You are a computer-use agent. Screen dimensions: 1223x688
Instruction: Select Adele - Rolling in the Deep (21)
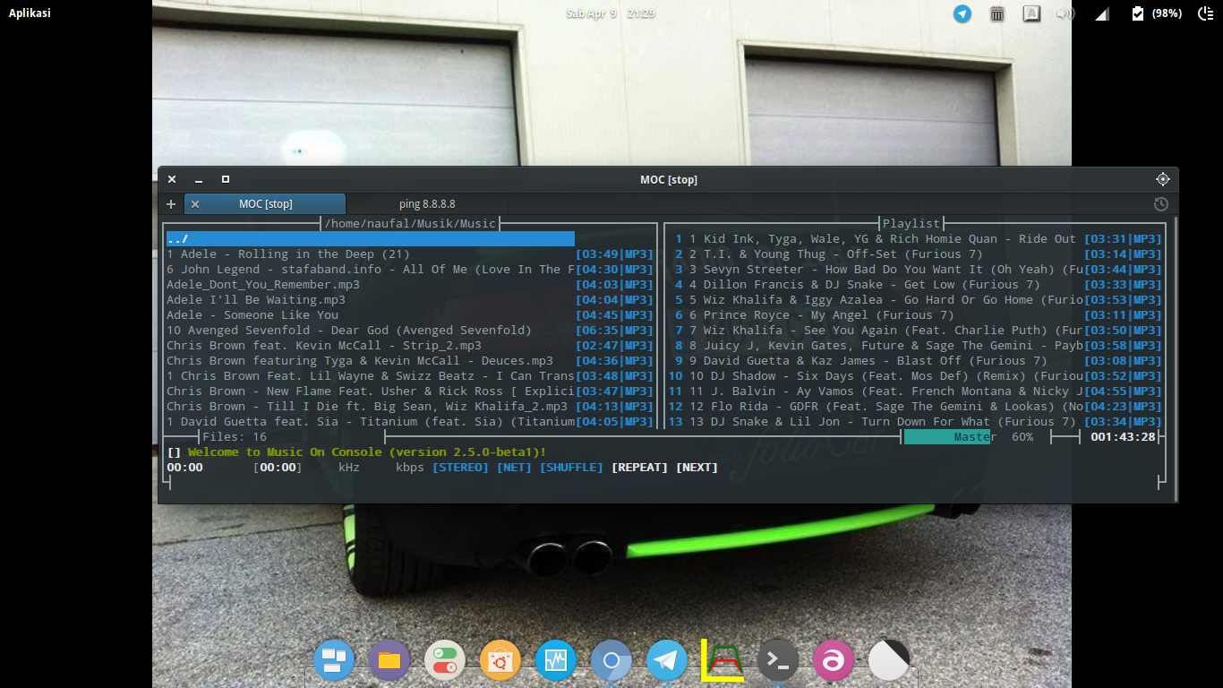[x=410, y=254]
